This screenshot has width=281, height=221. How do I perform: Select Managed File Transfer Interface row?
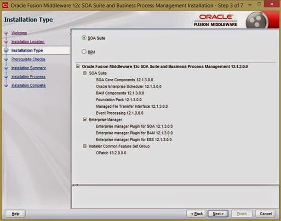132,106
